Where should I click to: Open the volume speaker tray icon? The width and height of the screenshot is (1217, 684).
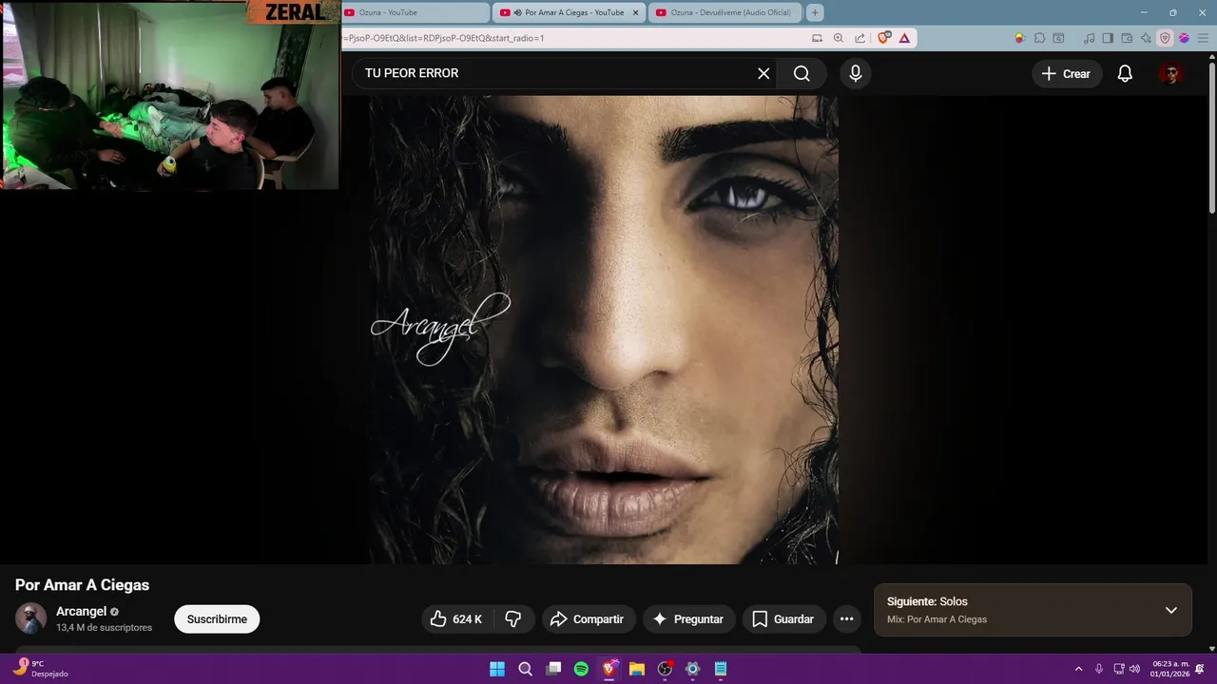(1134, 669)
